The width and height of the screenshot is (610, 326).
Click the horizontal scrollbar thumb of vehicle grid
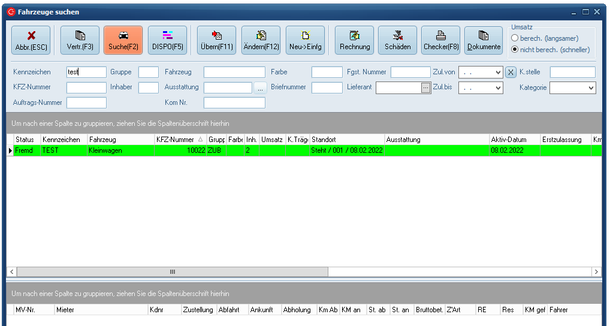click(x=173, y=271)
